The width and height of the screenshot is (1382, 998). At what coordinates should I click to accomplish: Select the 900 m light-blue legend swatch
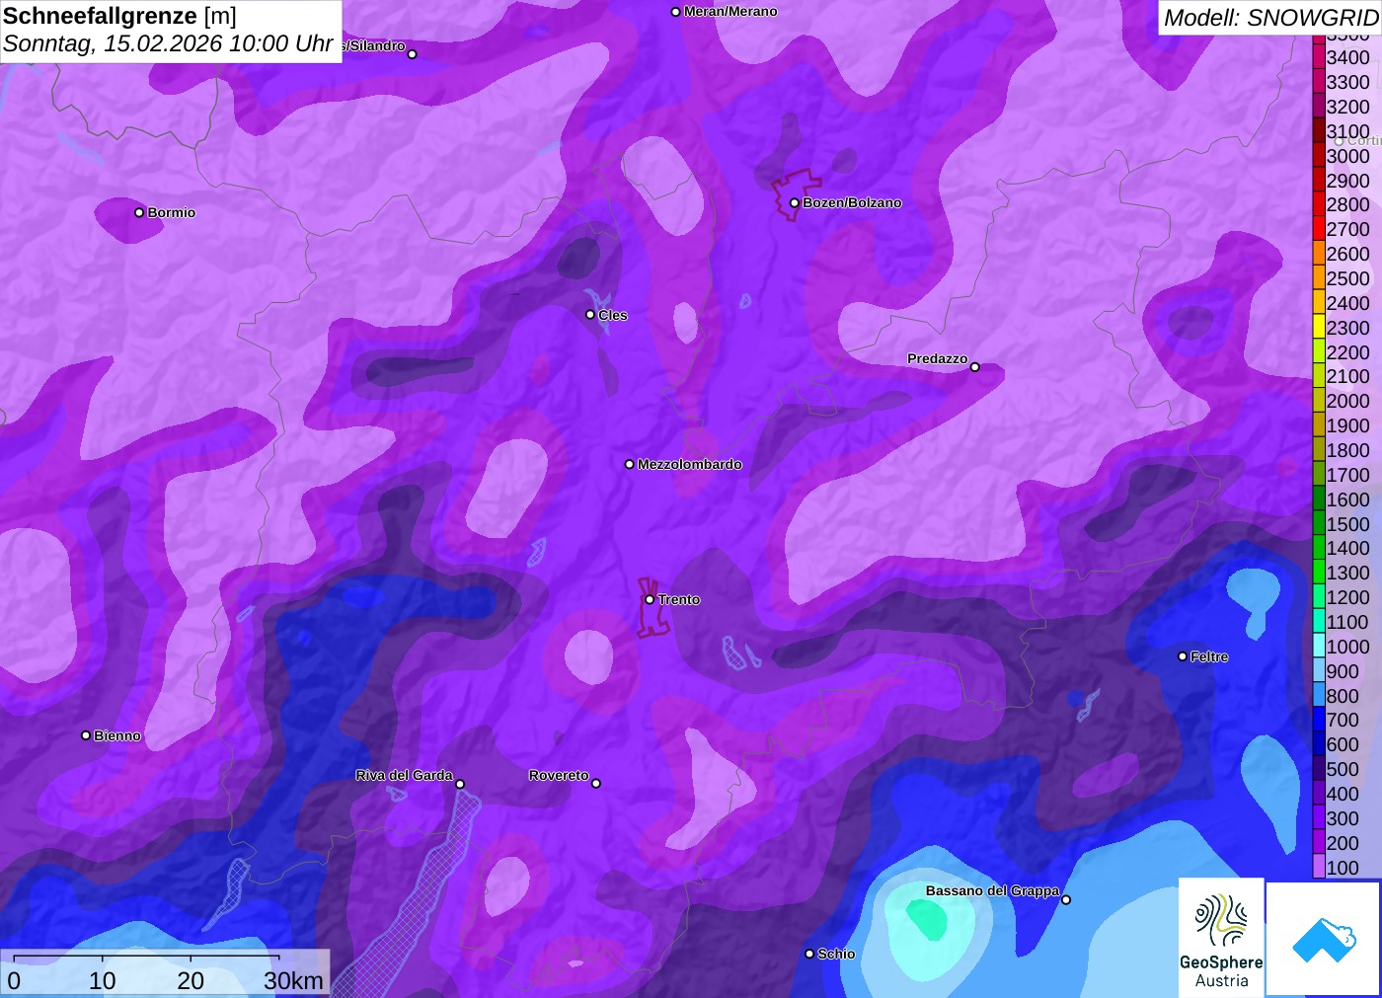pos(1319,671)
